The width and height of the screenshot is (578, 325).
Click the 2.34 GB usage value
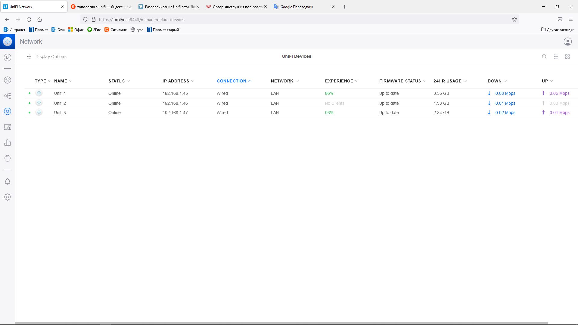[x=441, y=113]
